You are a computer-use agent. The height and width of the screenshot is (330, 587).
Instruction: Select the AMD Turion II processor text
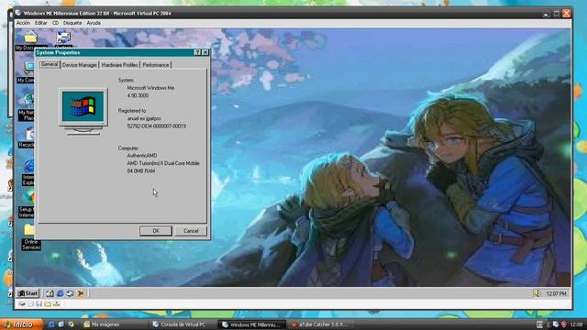click(x=163, y=163)
